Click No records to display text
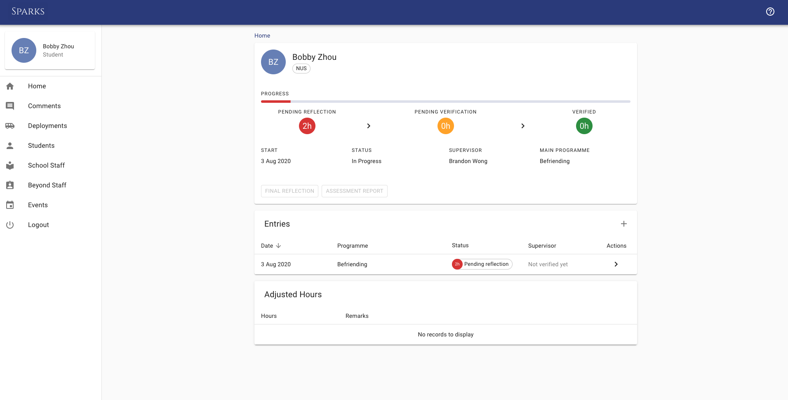 pos(446,334)
